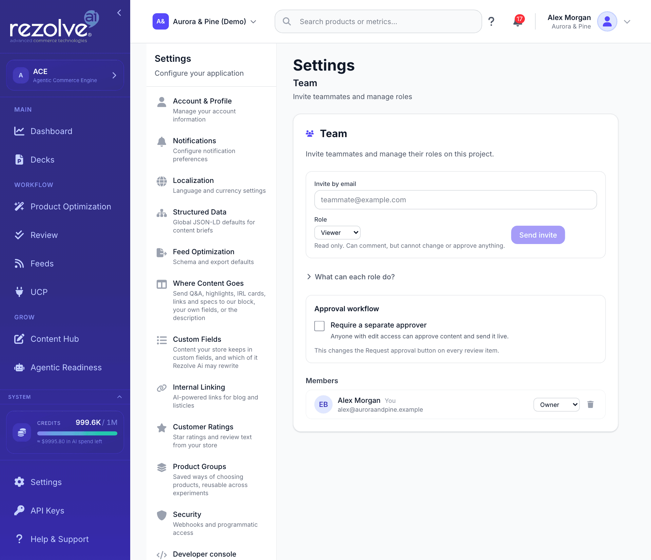The height and width of the screenshot is (560, 651).
Task: Collapse the sidebar with the left chevron
Action: (119, 13)
